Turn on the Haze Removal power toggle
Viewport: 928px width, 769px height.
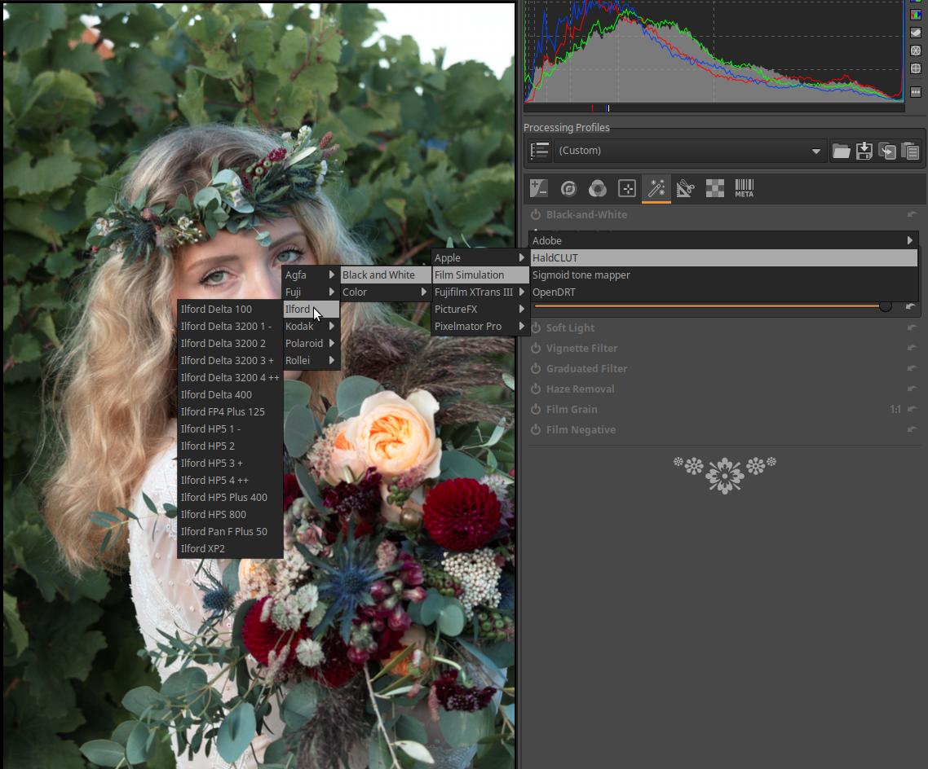536,389
